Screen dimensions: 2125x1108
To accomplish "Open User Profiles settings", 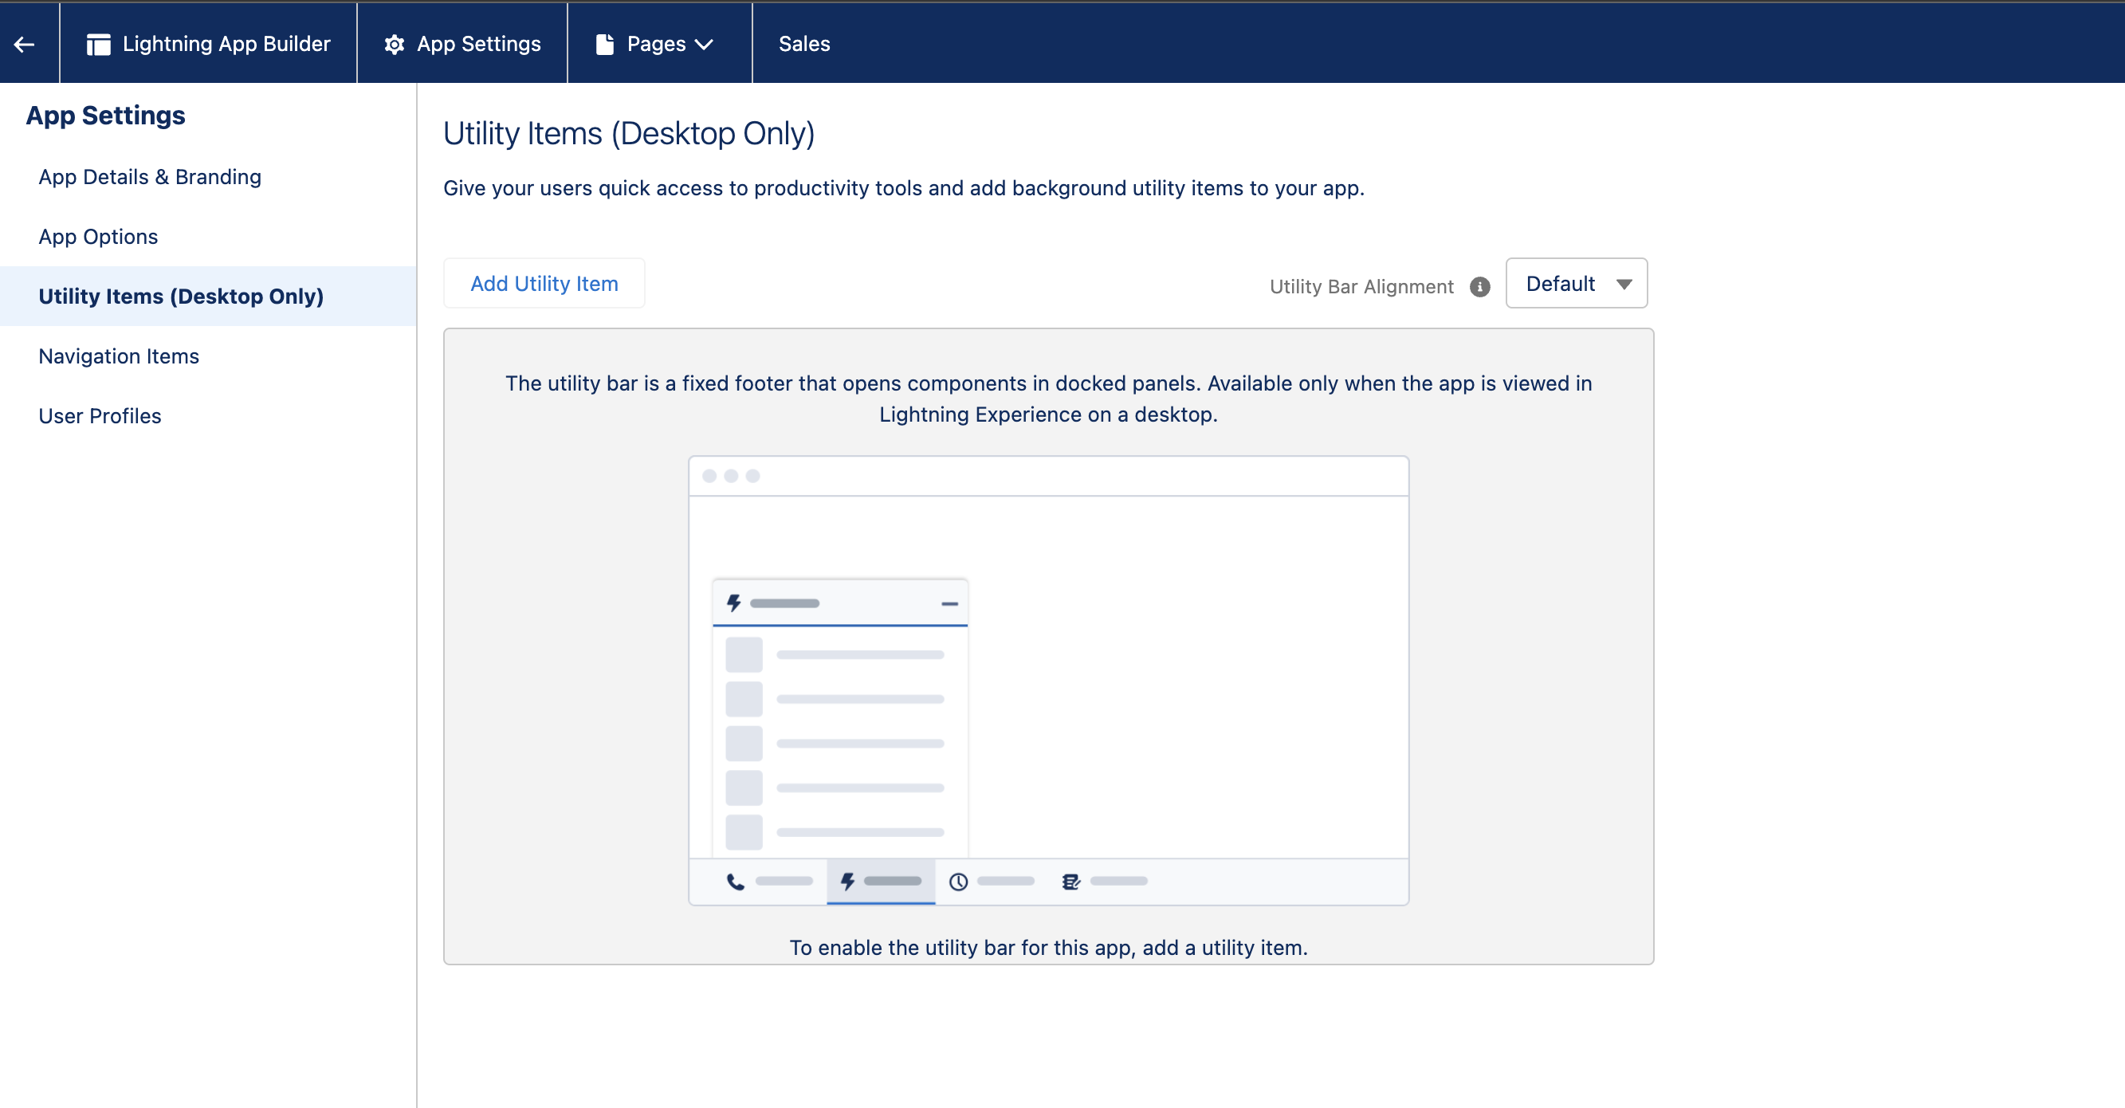I will coord(100,416).
